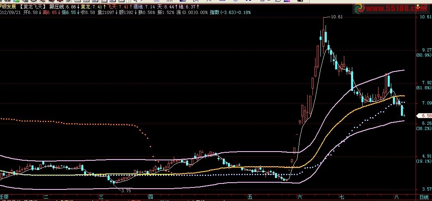
Task: Click the 涨(0.00)0.00% change text
Action: (x=192, y=12)
